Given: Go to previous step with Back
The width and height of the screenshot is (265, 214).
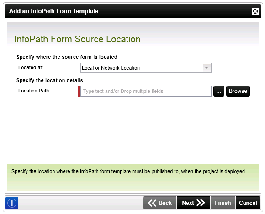Looking at the screenshot, I should (160, 203).
